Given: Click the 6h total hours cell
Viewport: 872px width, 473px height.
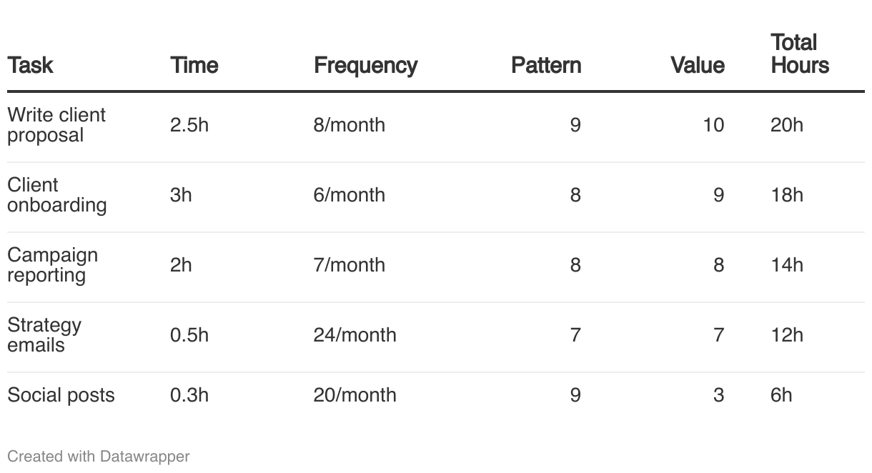Looking at the screenshot, I should (781, 395).
